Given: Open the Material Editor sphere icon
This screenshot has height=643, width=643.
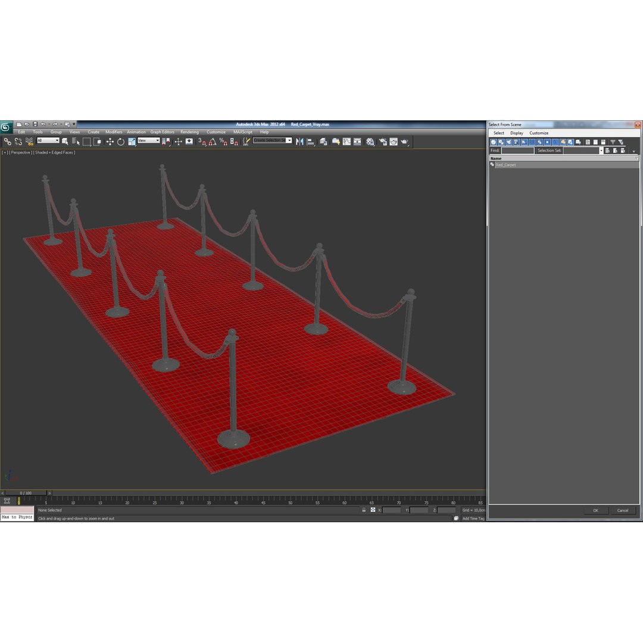Looking at the screenshot, I should click(370, 142).
